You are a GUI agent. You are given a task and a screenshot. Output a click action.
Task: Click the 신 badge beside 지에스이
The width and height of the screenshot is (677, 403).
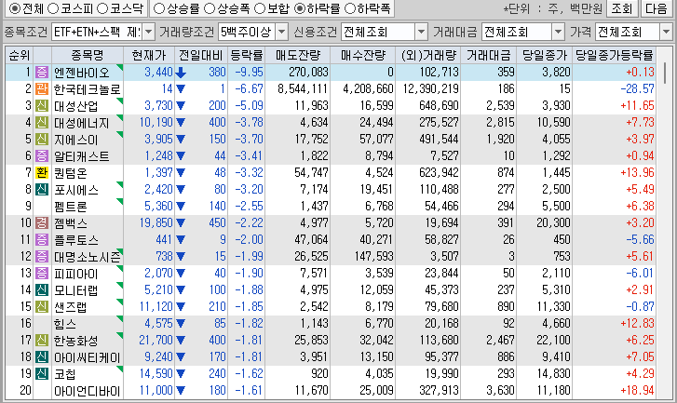coord(42,140)
